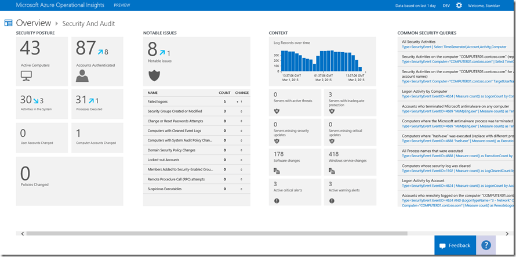Click the user icon under Accounts Authenticated
The height and width of the screenshot is (257, 516).
click(82, 75)
